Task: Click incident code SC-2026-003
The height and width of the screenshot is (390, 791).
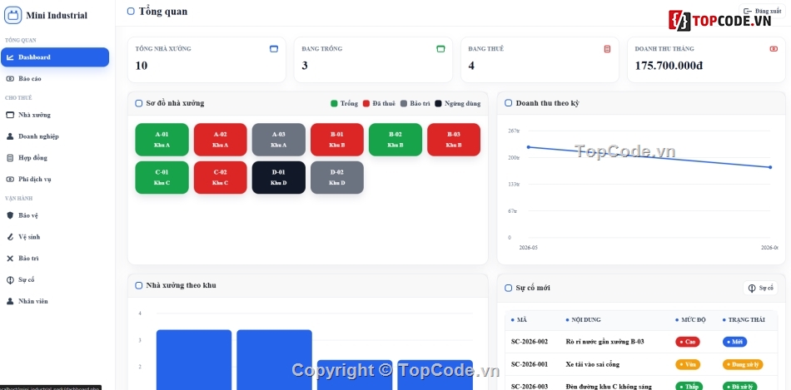Action: click(x=530, y=387)
